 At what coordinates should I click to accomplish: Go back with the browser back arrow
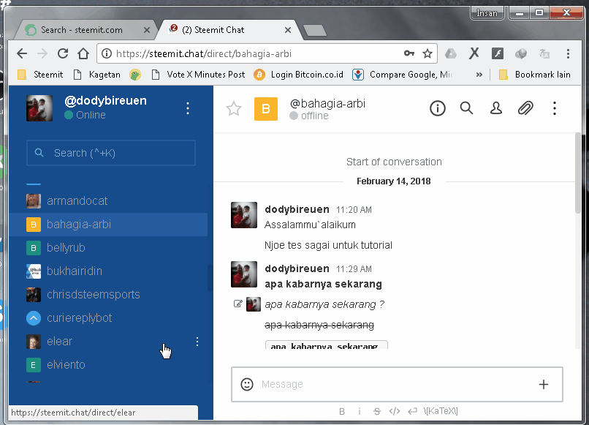[22, 54]
